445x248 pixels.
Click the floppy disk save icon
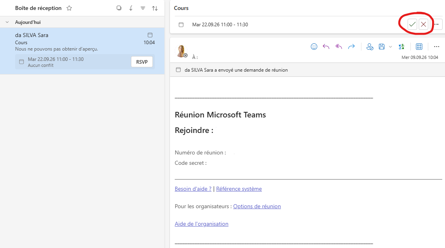point(382,47)
